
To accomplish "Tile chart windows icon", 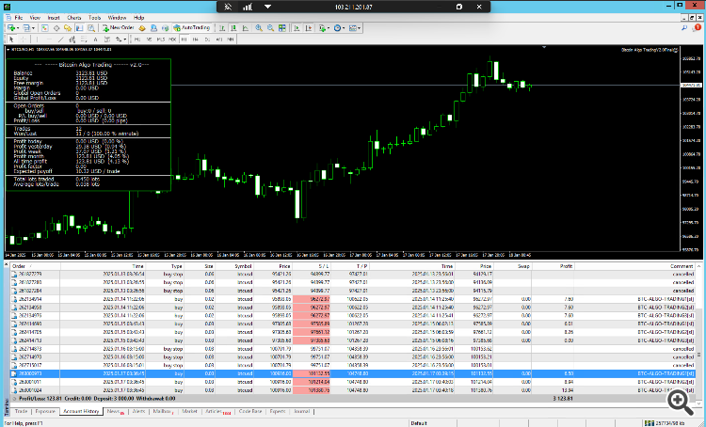I will point(282,28).
